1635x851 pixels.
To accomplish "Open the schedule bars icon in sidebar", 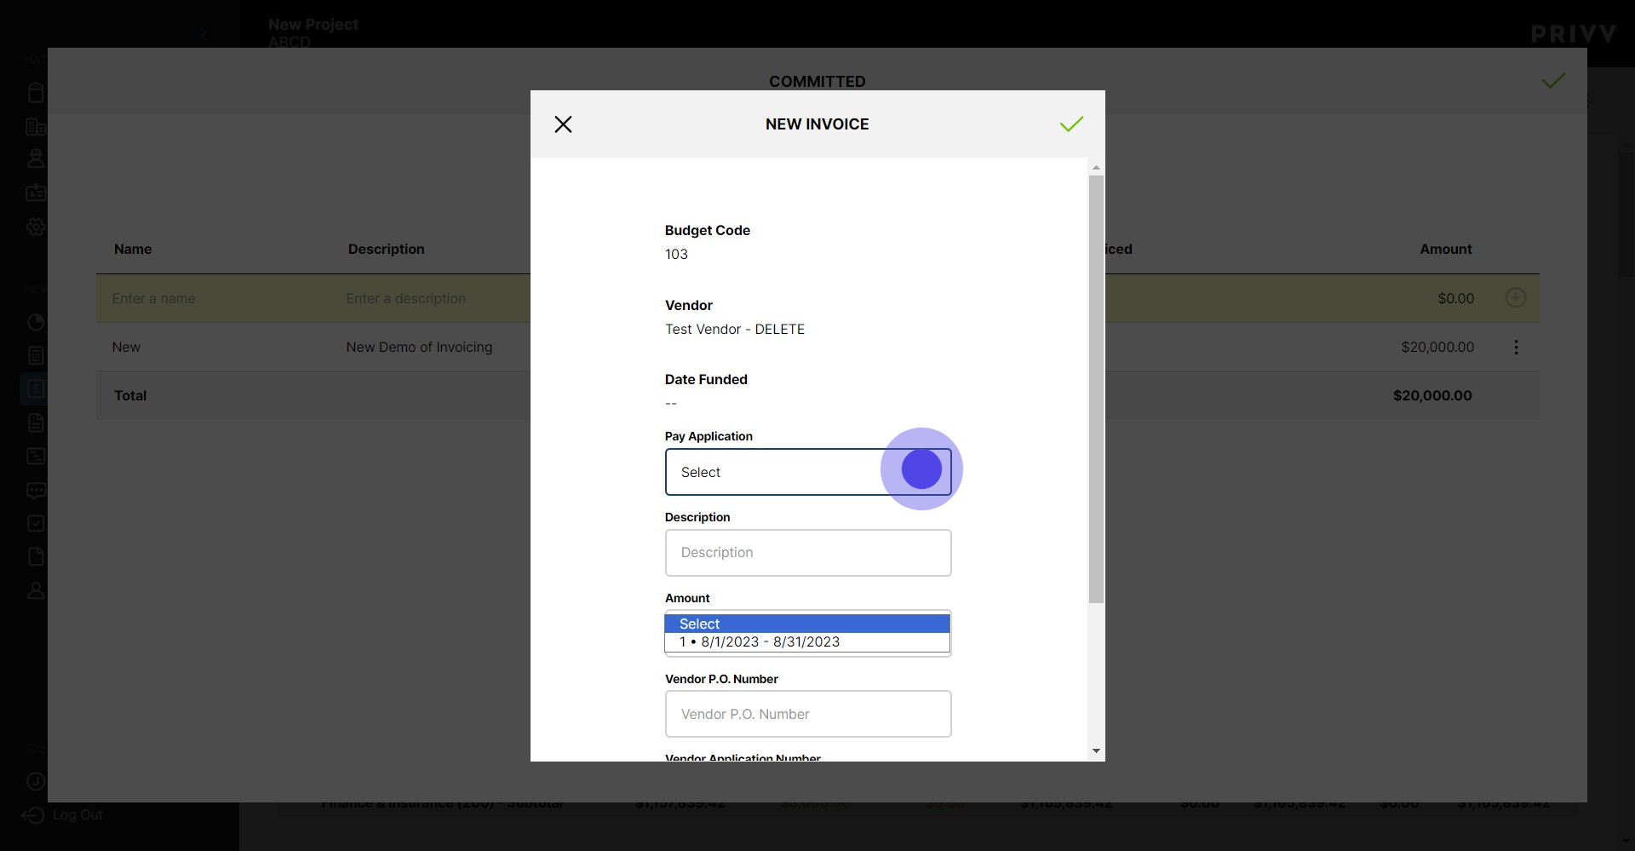I will point(36,456).
